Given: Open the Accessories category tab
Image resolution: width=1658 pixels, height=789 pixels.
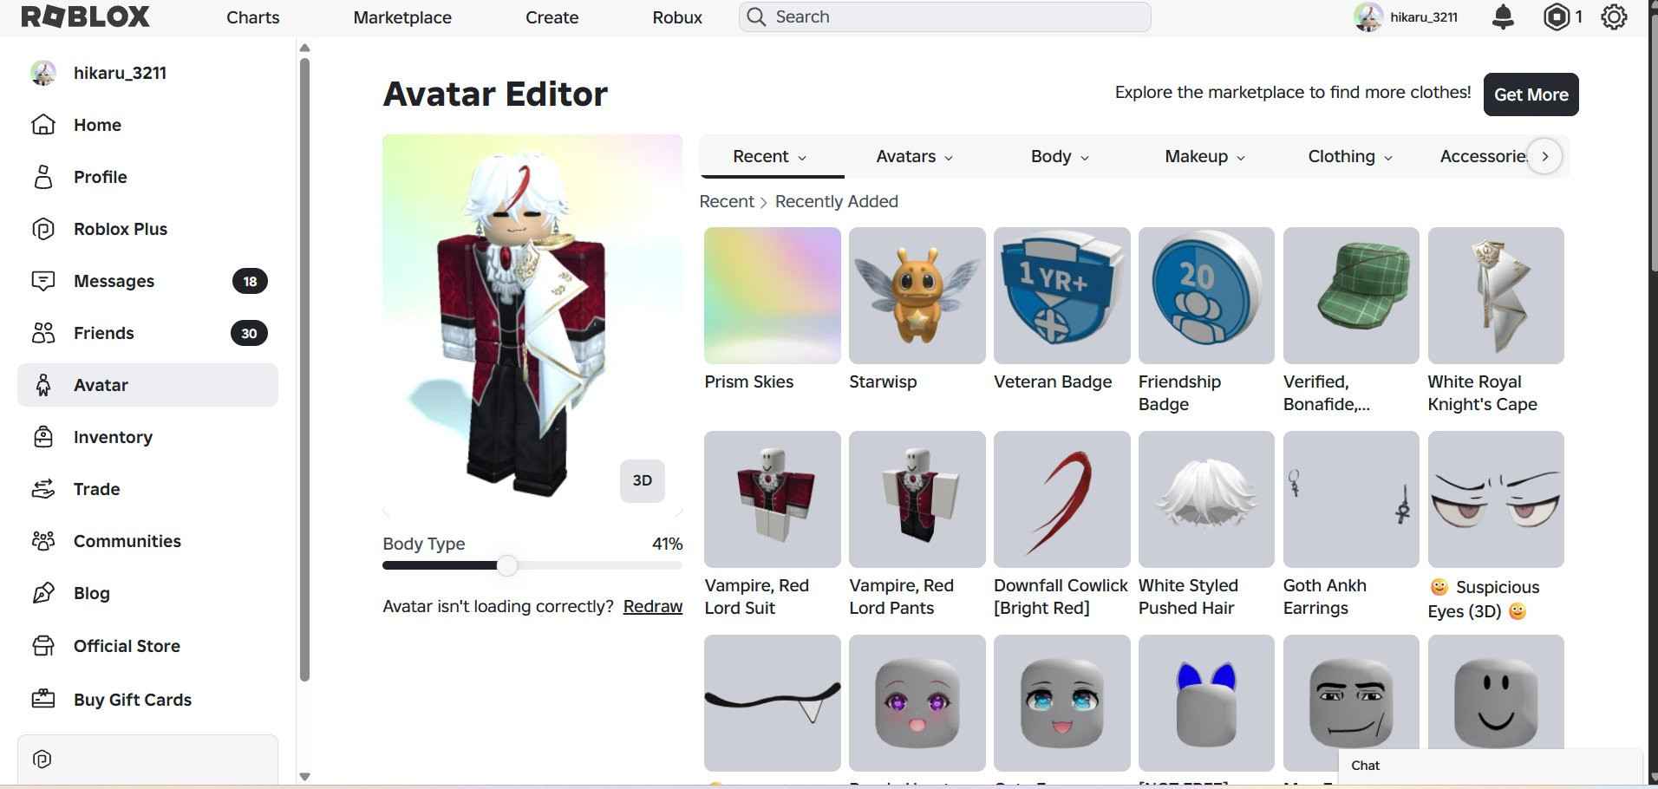Looking at the screenshot, I should [1482, 156].
